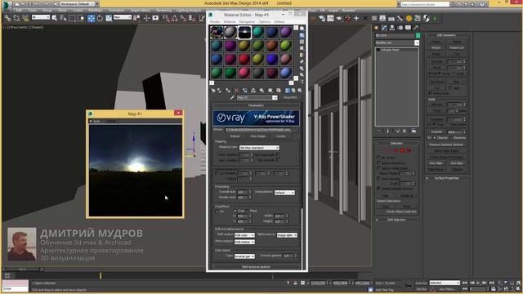Enable Ignore Backfacing checkbox
Image resolution: width=523 pixels, height=294 pixels.
click(x=378, y=163)
